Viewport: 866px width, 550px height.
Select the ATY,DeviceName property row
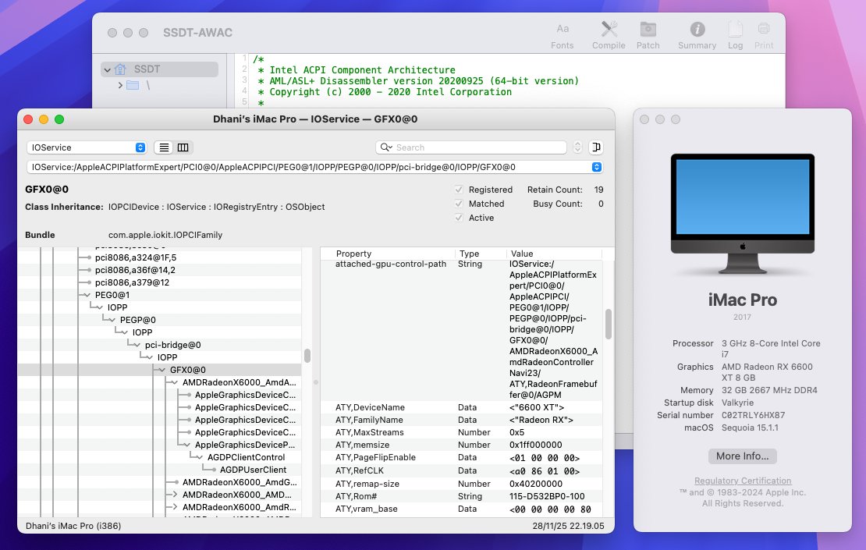[x=461, y=407]
